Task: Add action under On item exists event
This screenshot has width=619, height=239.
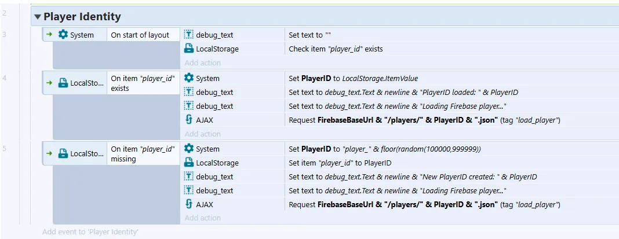Action: [202, 134]
